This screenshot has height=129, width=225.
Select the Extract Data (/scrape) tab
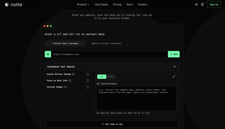pos(66,43)
